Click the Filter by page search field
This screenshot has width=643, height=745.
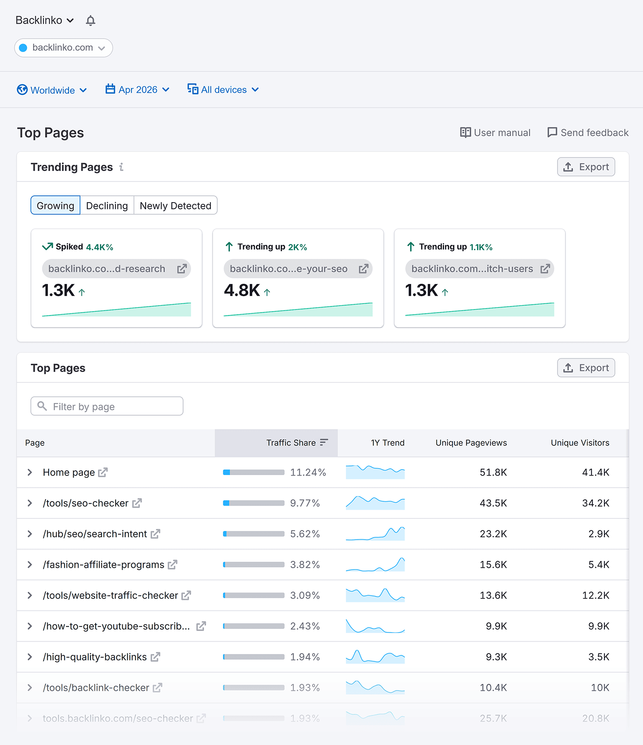click(107, 406)
